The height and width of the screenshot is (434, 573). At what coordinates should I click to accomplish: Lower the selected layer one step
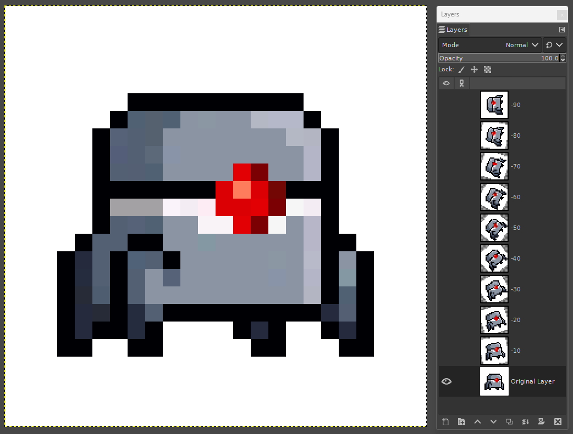pyautogui.click(x=493, y=421)
